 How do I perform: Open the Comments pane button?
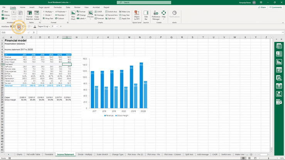[276, 7]
